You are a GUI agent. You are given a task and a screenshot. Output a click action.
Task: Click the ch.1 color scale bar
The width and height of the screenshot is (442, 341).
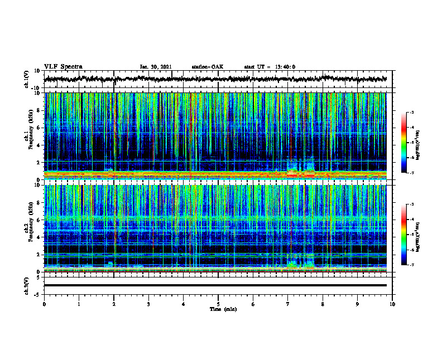(403, 143)
